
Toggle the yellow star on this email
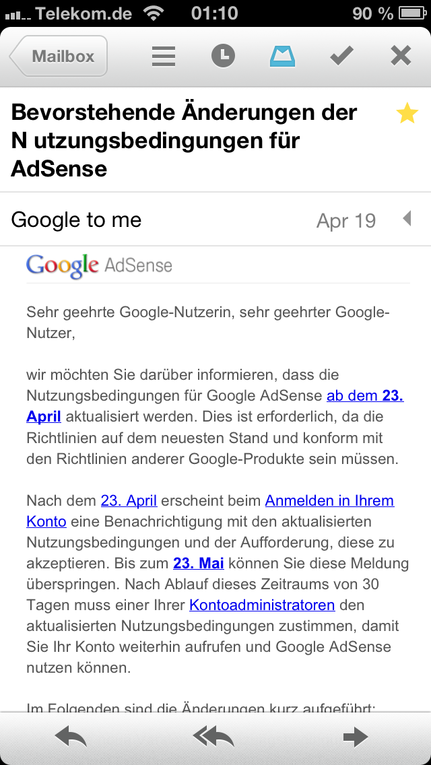[407, 114]
